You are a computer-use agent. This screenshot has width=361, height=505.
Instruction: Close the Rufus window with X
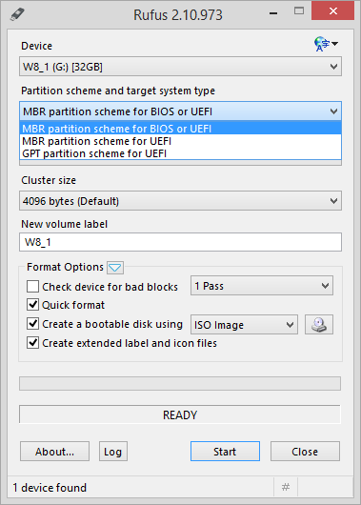pos(333,10)
